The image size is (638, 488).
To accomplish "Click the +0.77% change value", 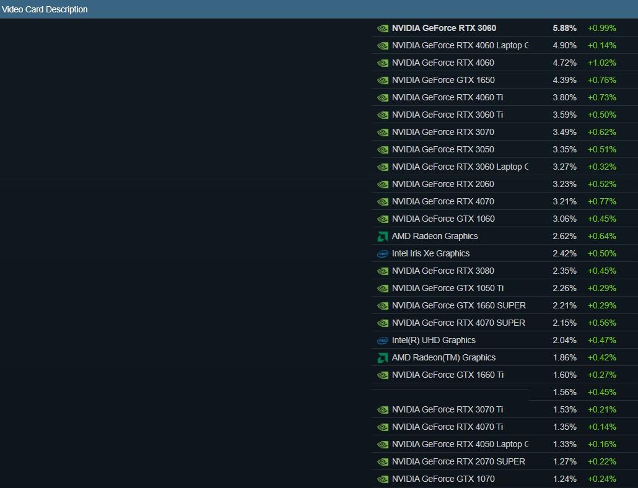I will [x=602, y=201].
